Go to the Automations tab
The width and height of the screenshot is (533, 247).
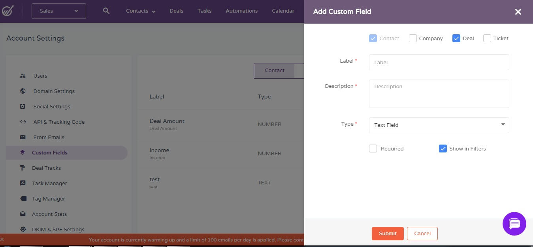[x=241, y=11]
